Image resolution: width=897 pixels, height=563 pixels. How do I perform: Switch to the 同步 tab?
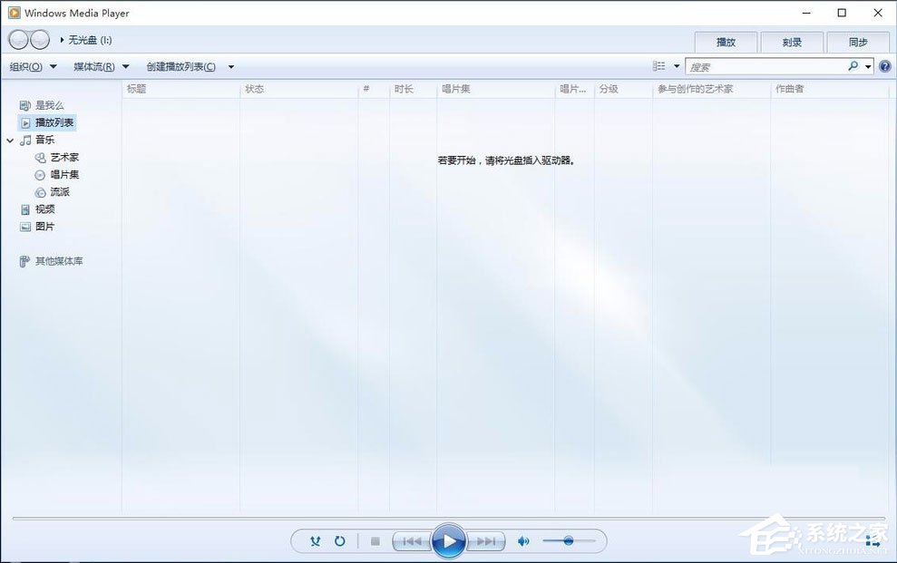pos(858,42)
